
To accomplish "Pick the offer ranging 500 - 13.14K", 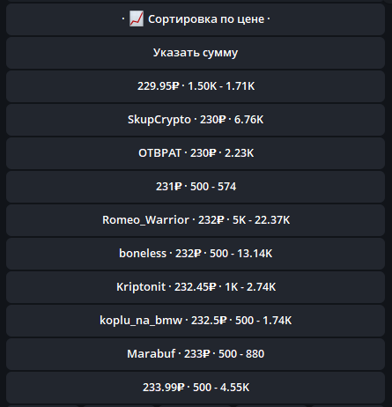I will click(196, 254).
